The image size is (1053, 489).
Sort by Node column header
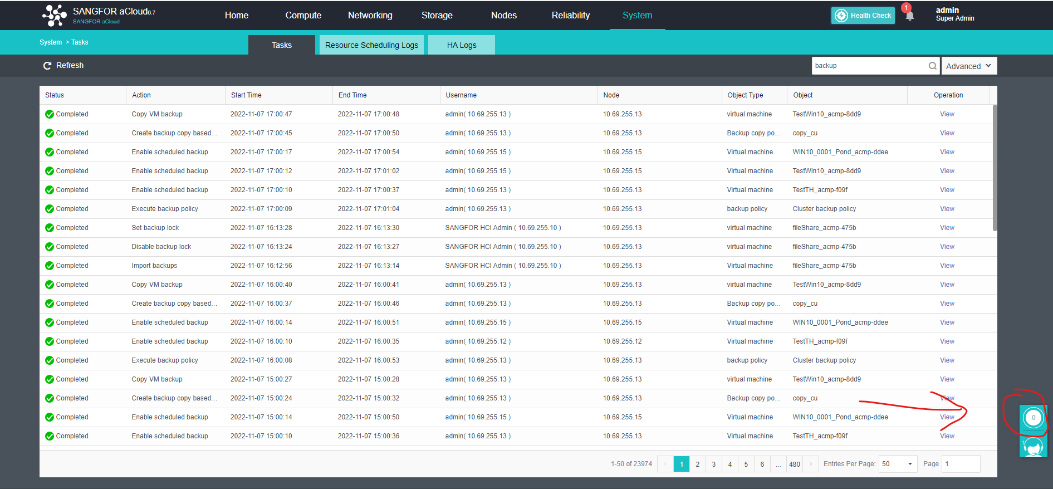[x=659, y=95]
